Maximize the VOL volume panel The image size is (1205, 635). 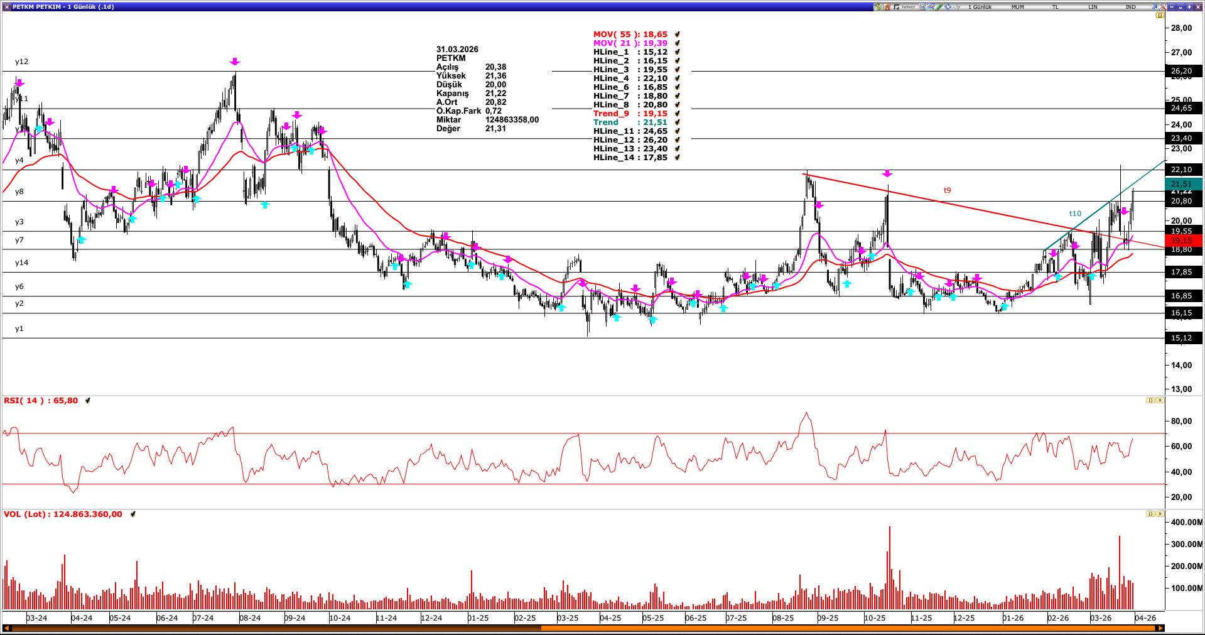(1150, 514)
